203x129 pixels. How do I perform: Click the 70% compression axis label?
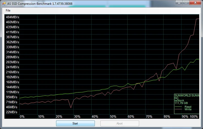(149, 117)
